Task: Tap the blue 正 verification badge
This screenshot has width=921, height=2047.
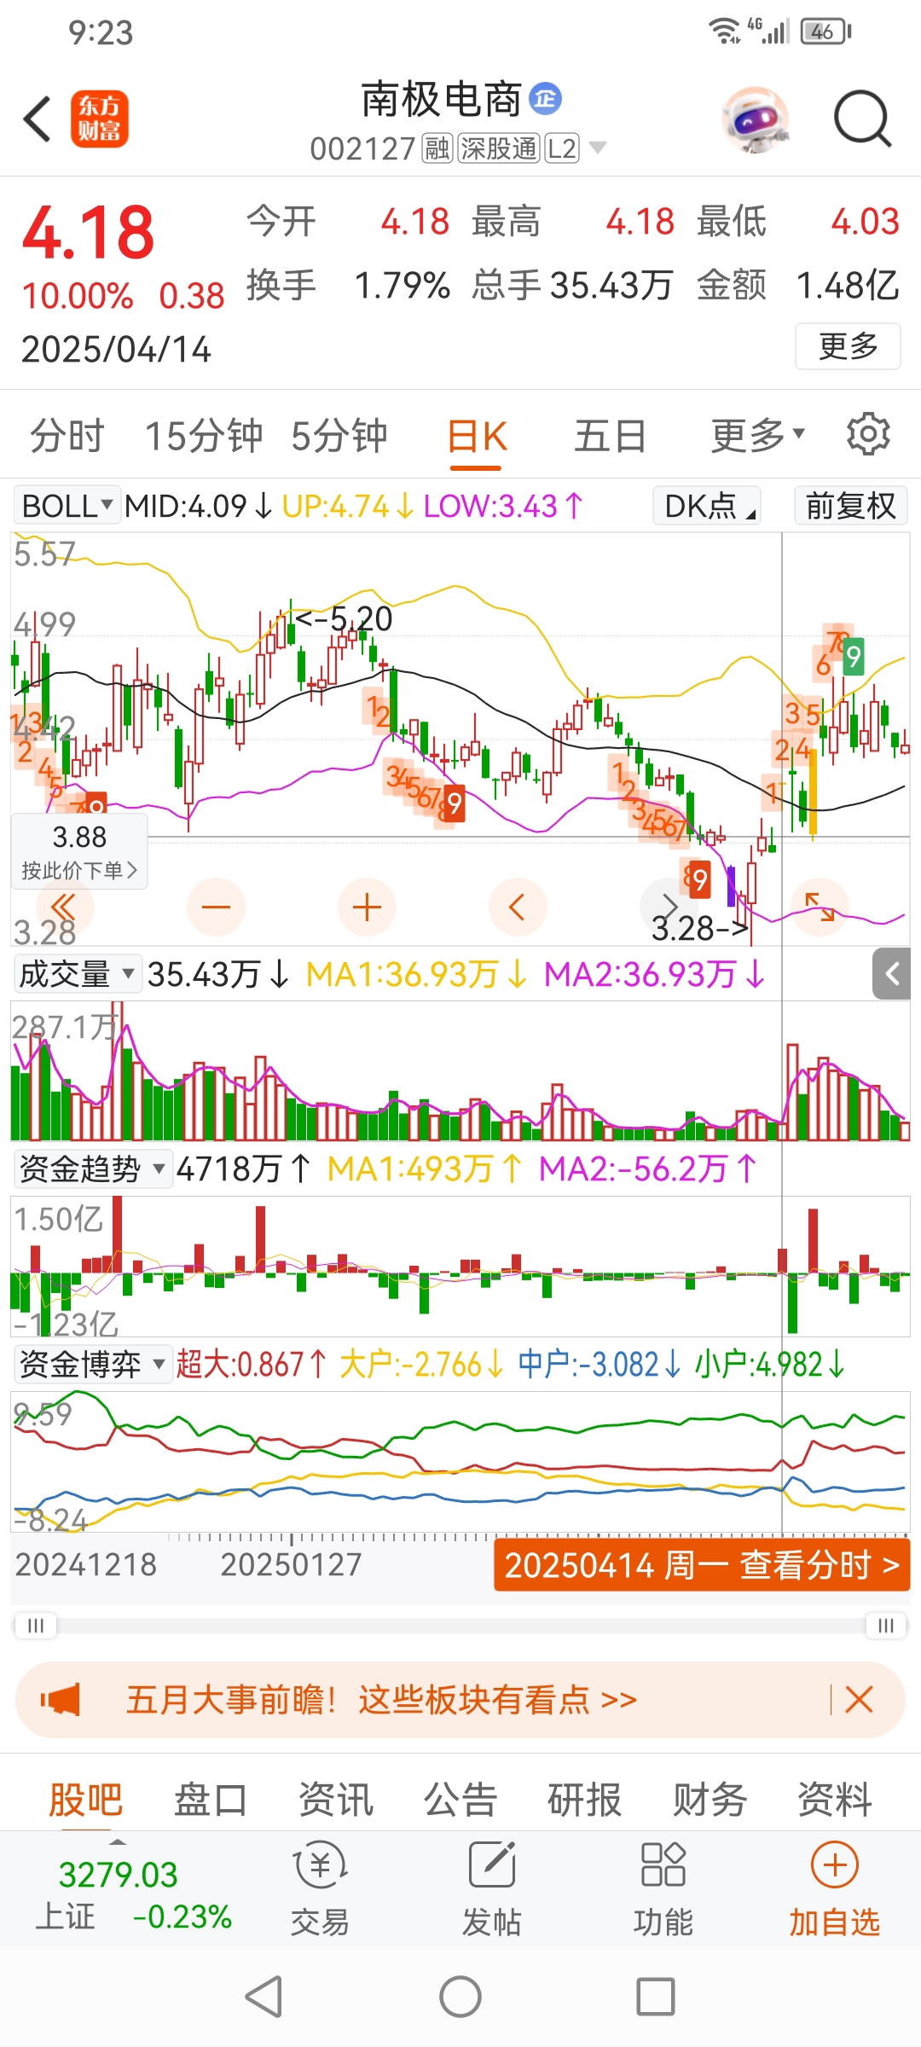Action: point(546,99)
